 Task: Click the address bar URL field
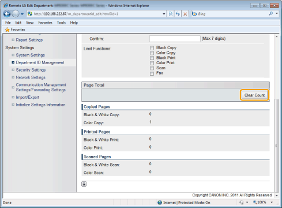coord(97,14)
